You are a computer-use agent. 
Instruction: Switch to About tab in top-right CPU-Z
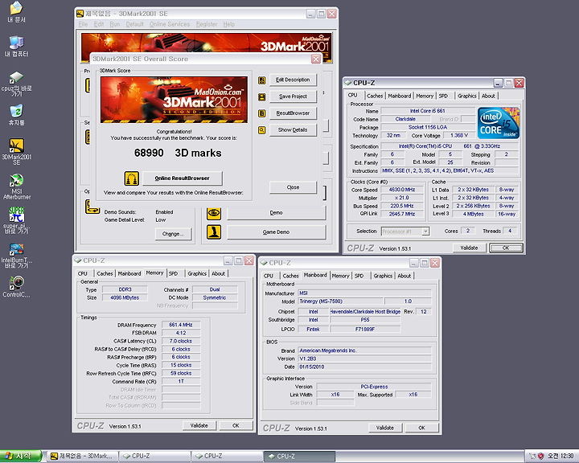tap(488, 96)
